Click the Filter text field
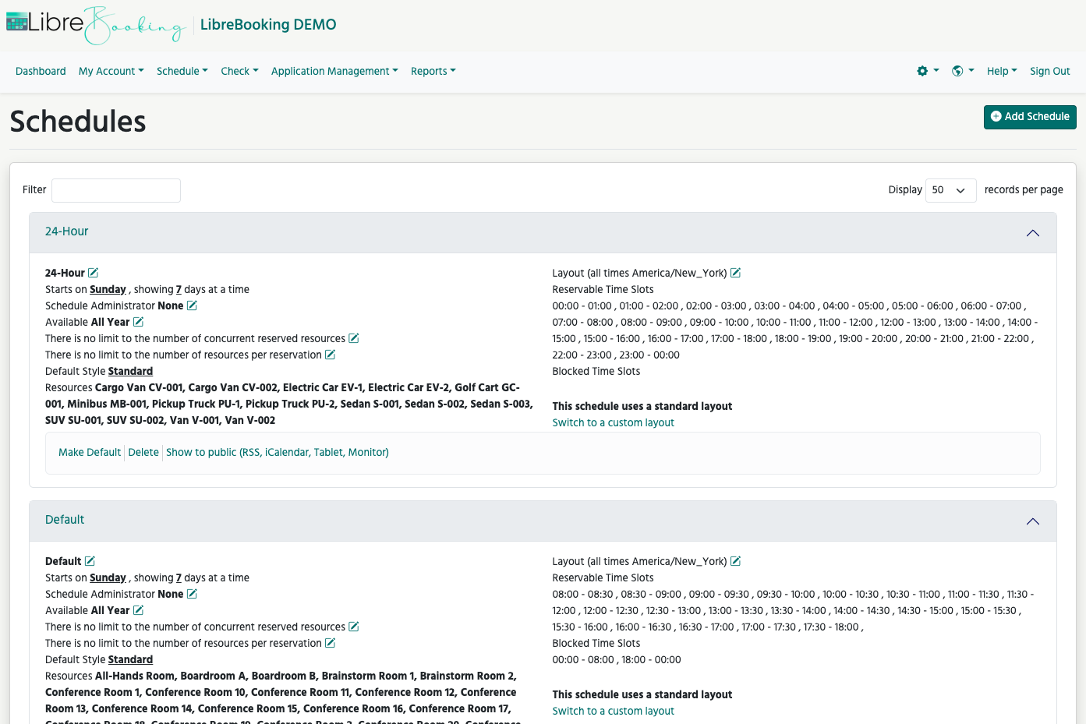This screenshot has height=724, width=1086. pos(116,190)
